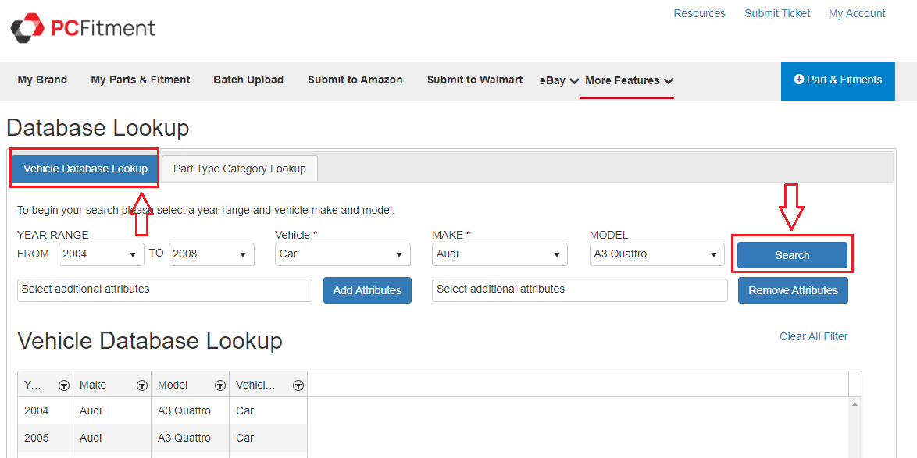The image size is (917, 458).
Task: Click the blue Part & Fitments button
Action: click(x=837, y=80)
